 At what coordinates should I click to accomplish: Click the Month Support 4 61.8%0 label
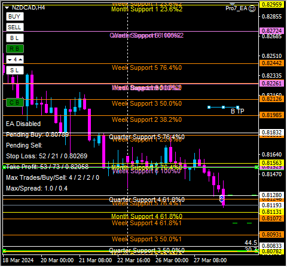click(x=147, y=216)
